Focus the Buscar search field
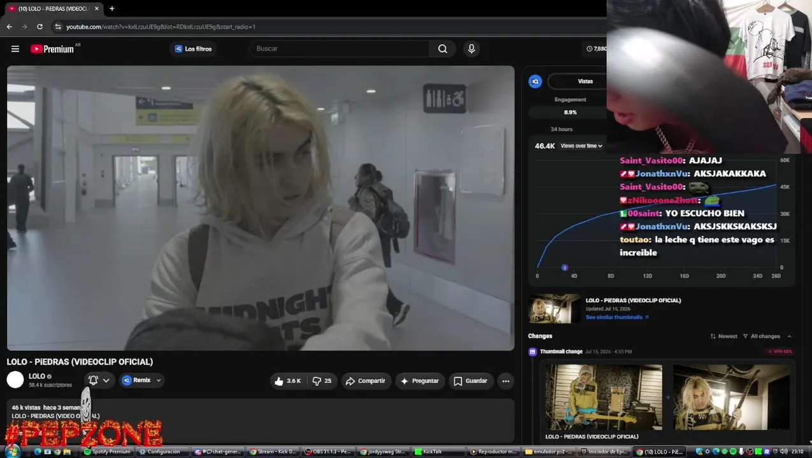The width and height of the screenshot is (812, 458). 340,49
